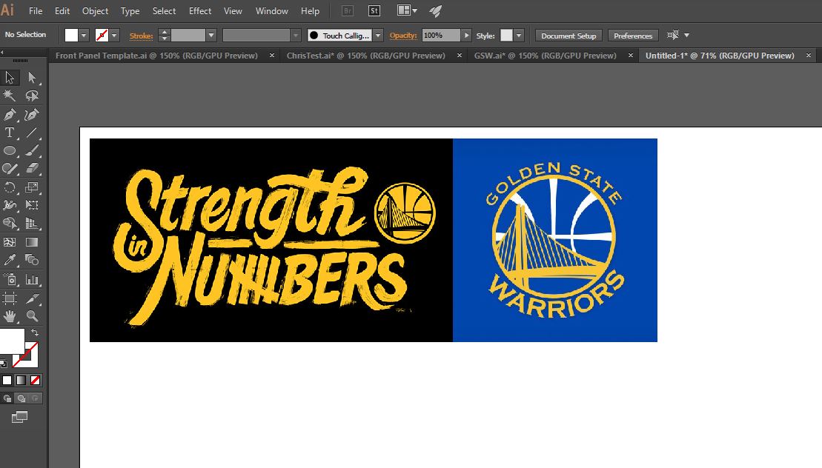The width and height of the screenshot is (822, 468).
Task: Select the Symbol Sprayer tool
Action: click(10, 280)
